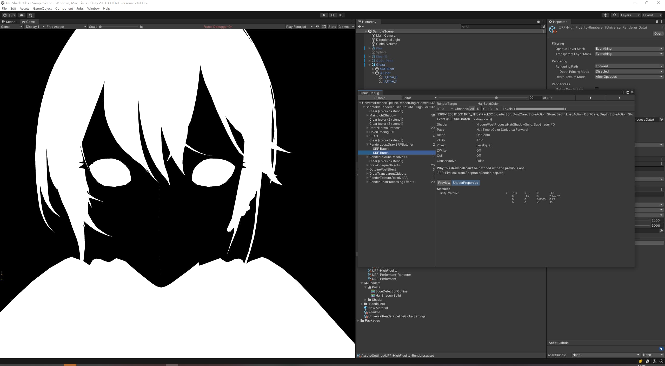The height and width of the screenshot is (366, 665).
Task: Show only the A channel
Action: click(497, 109)
